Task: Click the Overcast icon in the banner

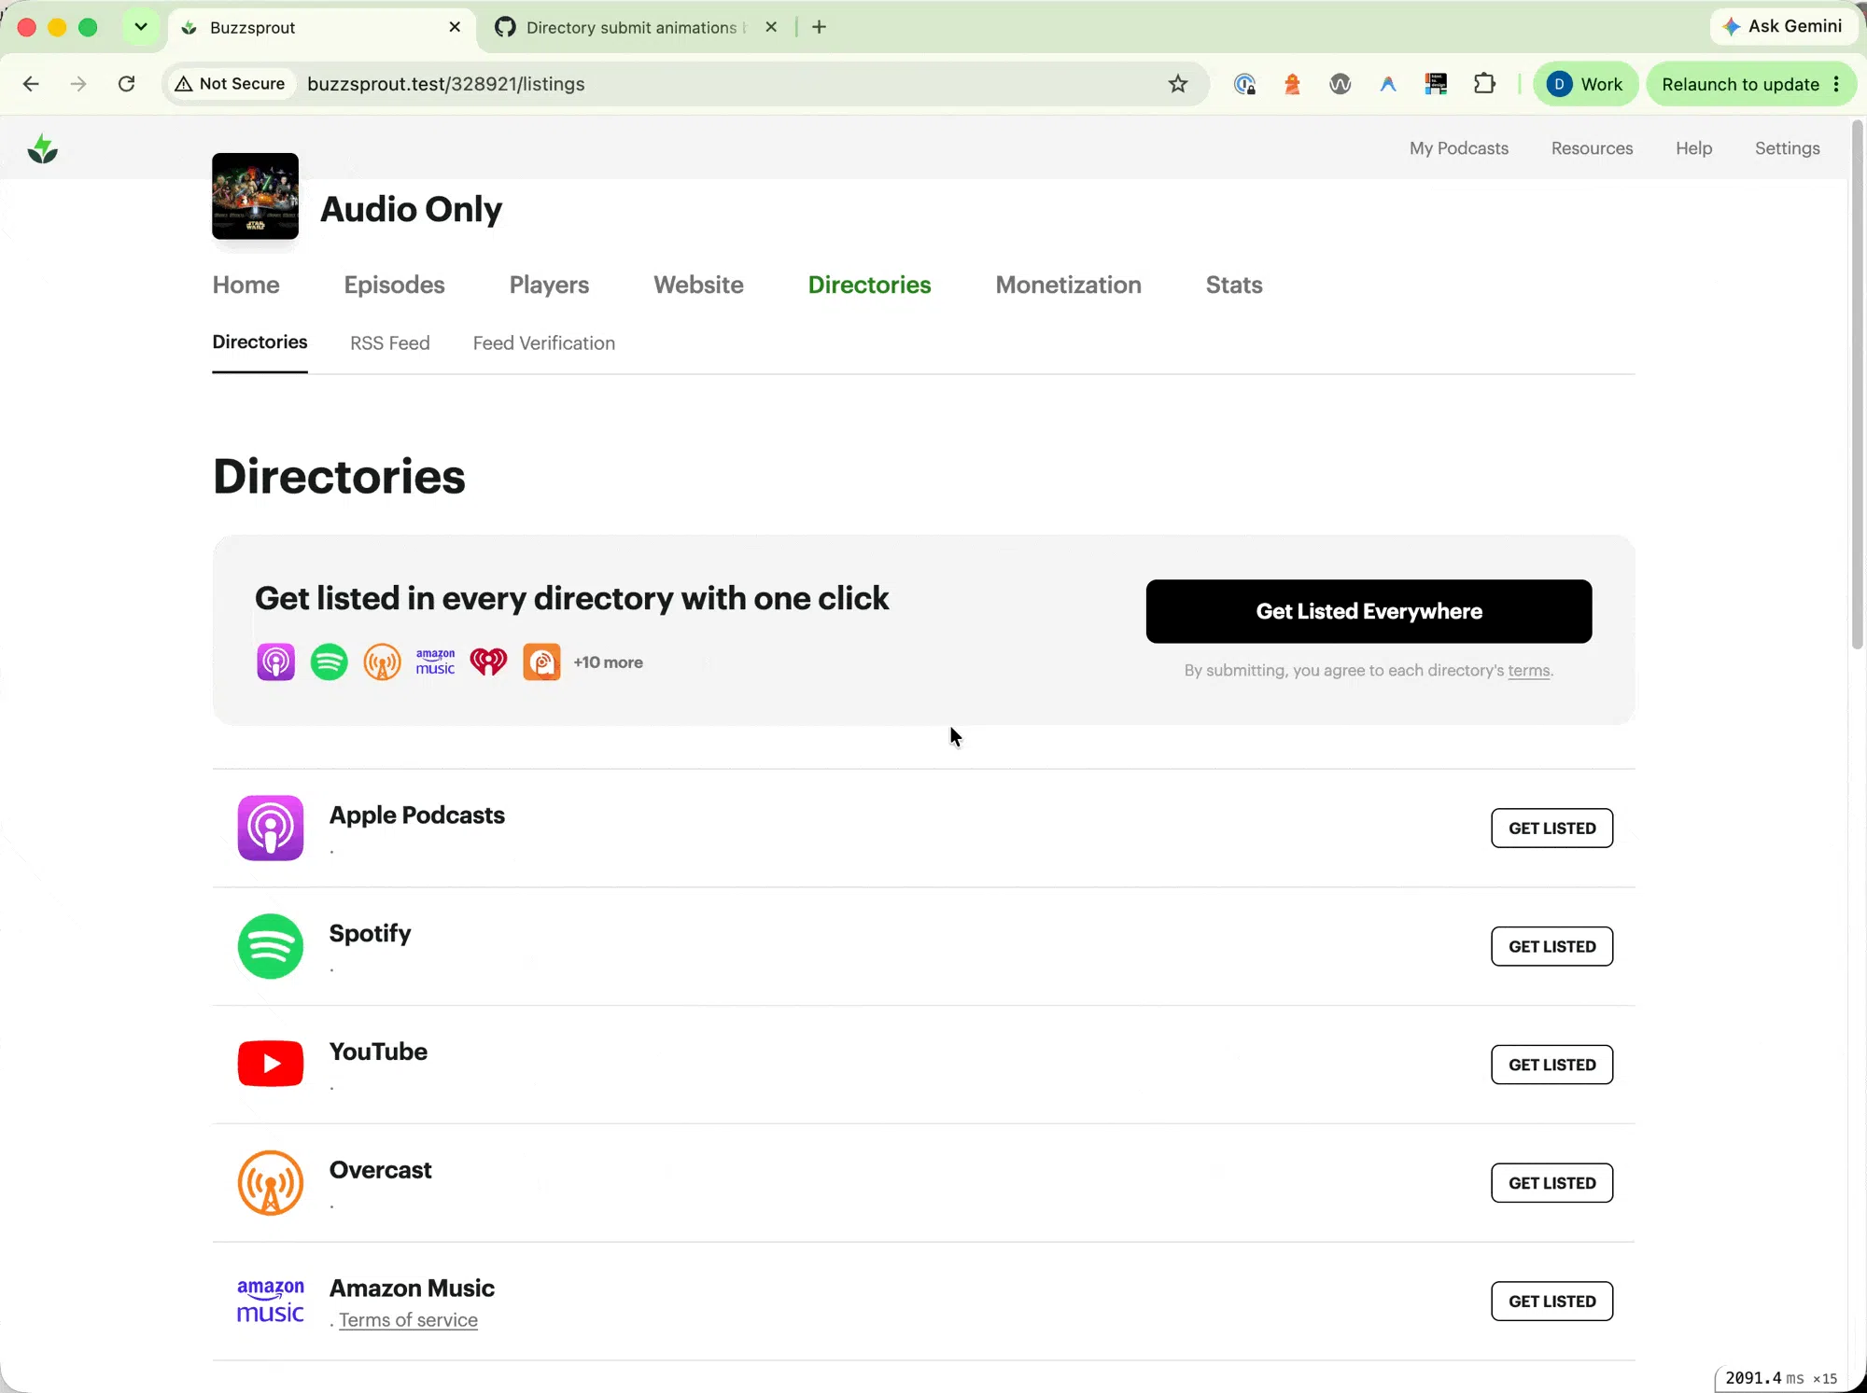Action: pyautogui.click(x=382, y=662)
